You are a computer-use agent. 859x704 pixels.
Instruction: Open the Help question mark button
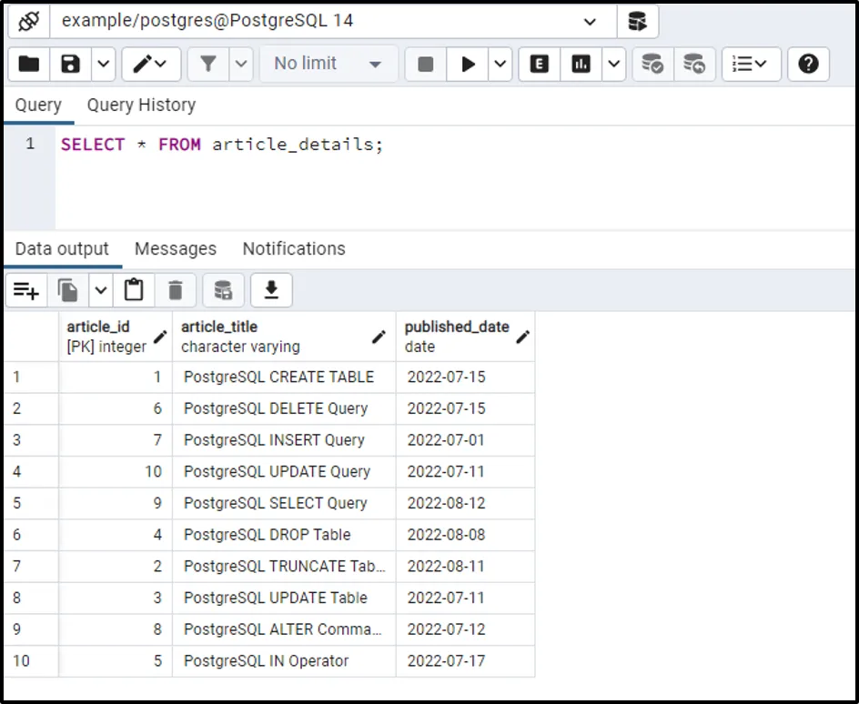click(808, 64)
